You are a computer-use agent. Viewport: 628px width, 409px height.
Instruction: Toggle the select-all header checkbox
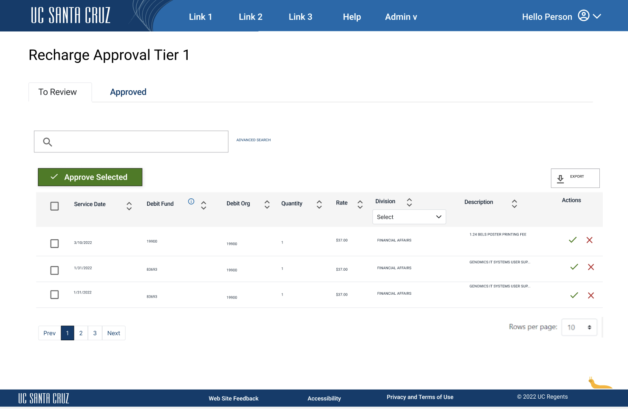pyautogui.click(x=54, y=206)
